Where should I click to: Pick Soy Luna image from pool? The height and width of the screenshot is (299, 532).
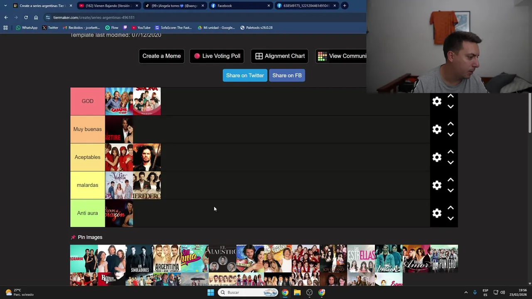point(195,258)
